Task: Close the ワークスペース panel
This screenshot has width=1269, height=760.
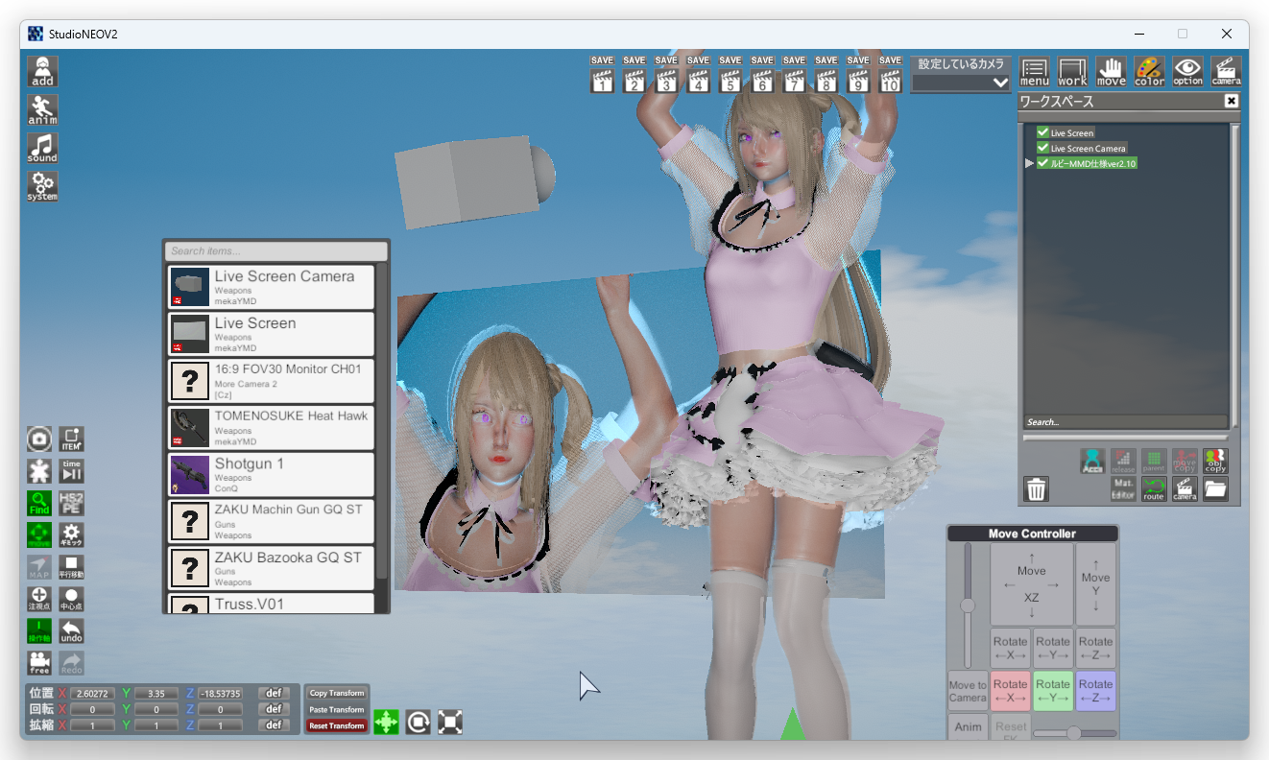Action: 1232,102
